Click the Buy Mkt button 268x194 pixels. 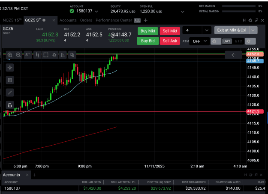point(148,31)
